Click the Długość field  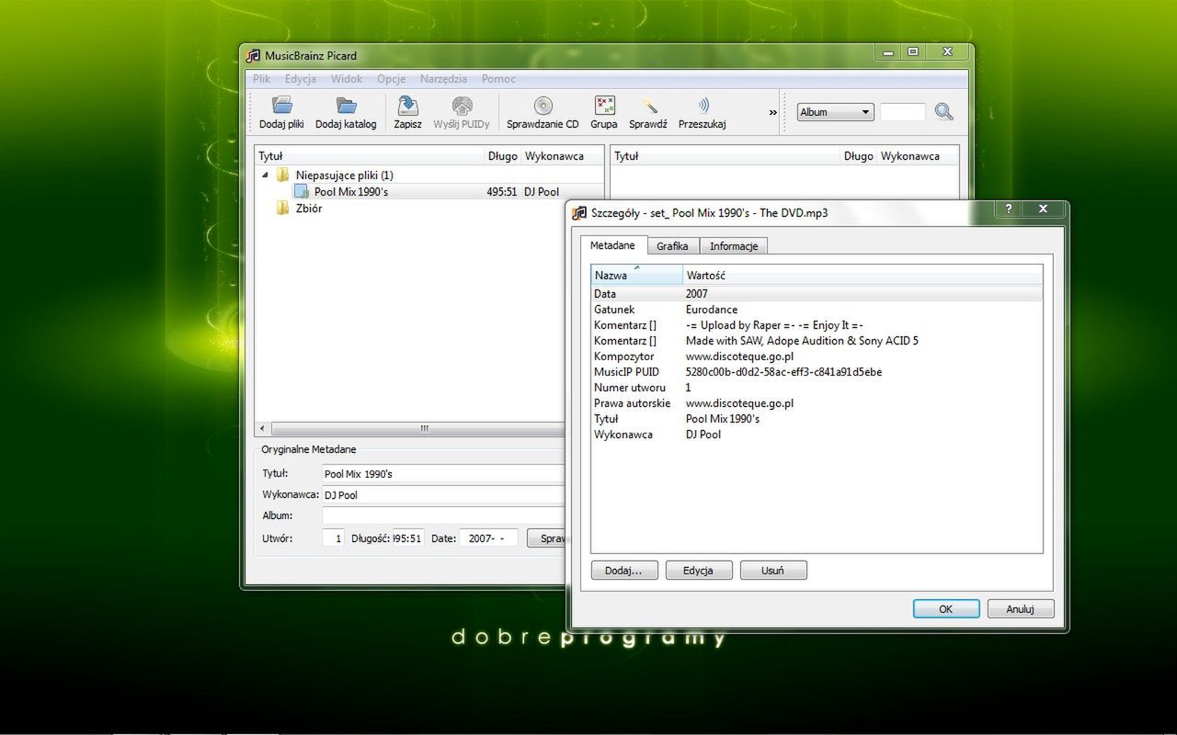(x=408, y=538)
